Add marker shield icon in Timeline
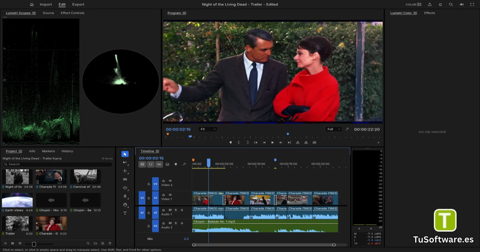The image size is (480, 252). coord(176,164)
